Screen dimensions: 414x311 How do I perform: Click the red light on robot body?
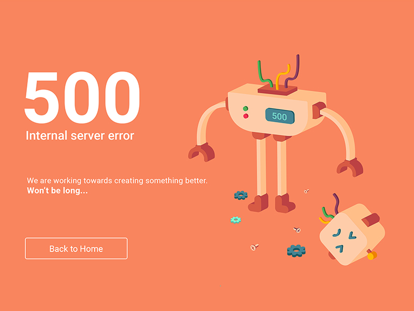[245, 116]
